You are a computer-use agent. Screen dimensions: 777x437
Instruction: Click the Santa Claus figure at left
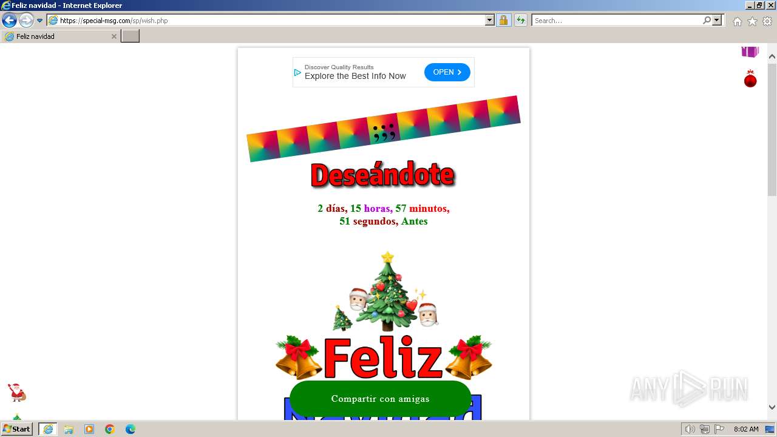[x=16, y=392]
